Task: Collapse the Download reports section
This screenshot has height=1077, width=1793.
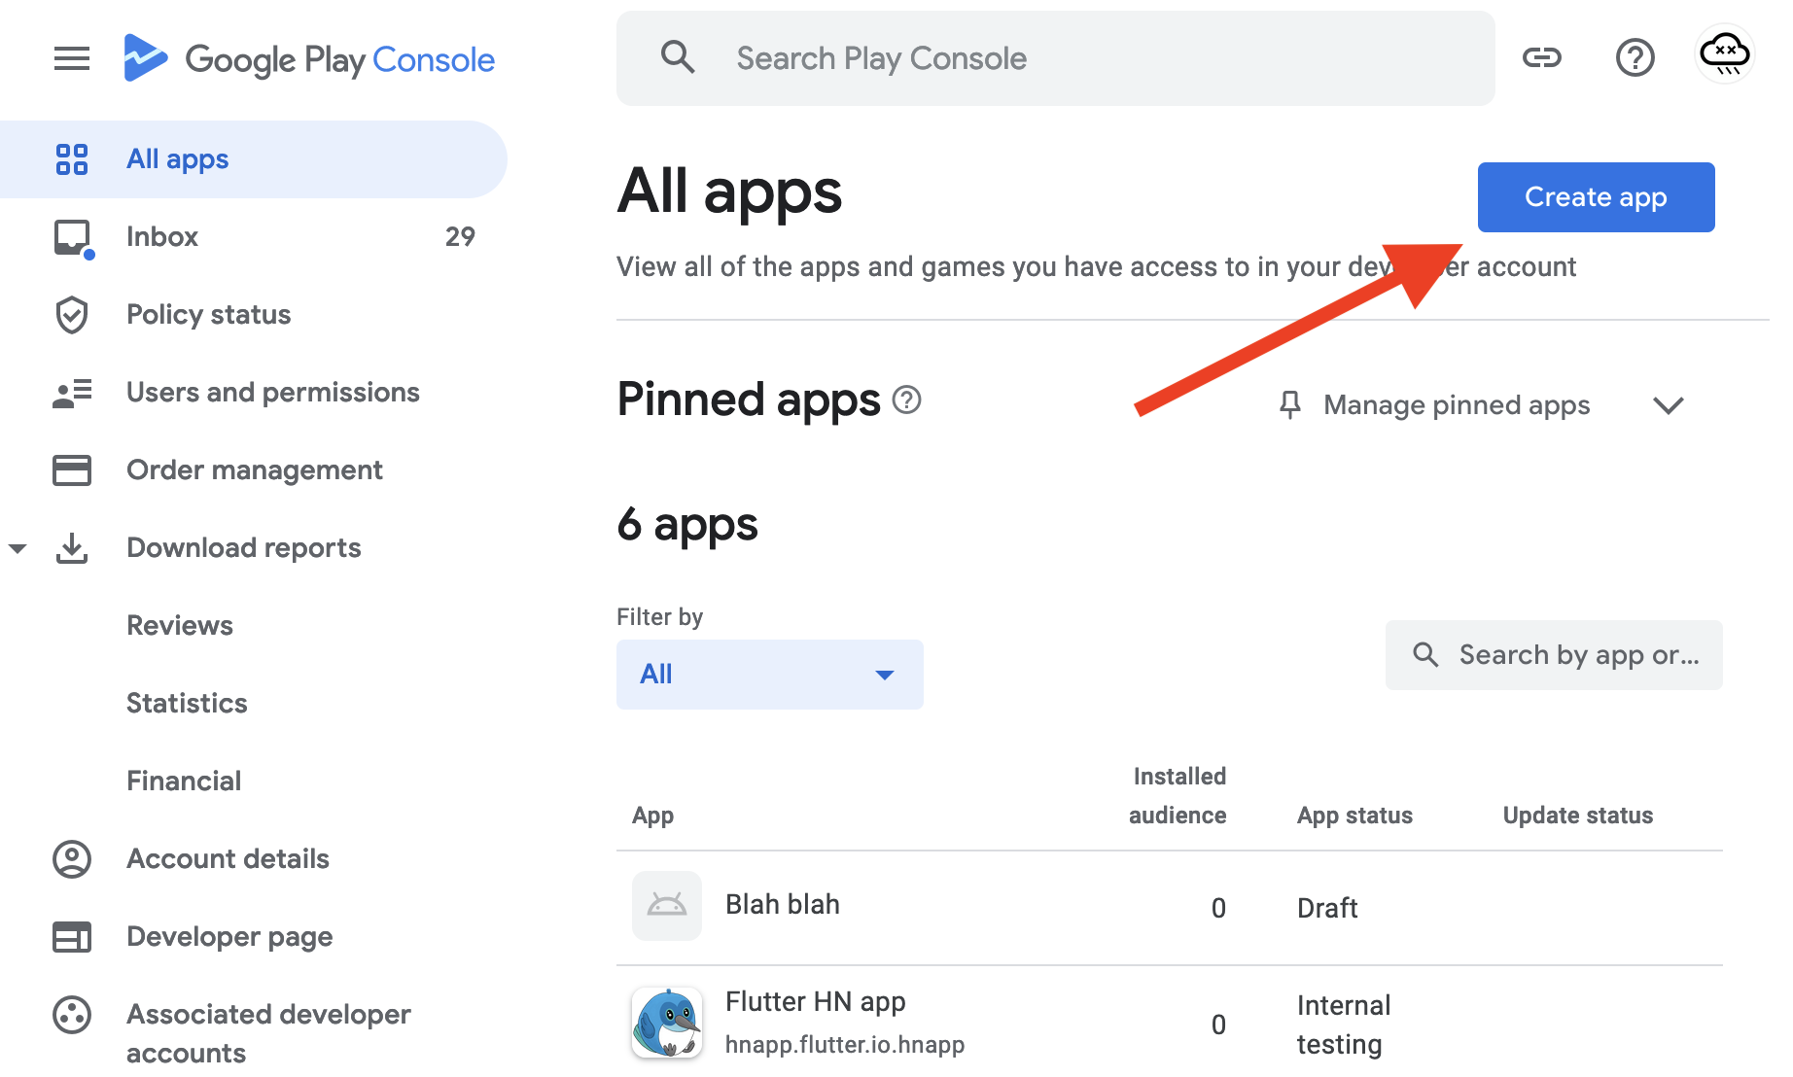Action: click(x=18, y=547)
